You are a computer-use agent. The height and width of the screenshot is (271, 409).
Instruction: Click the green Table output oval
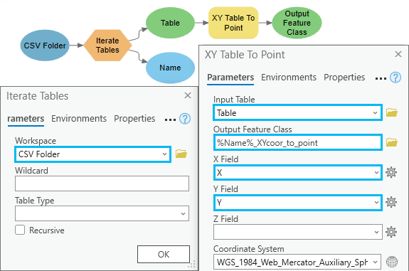170,23
